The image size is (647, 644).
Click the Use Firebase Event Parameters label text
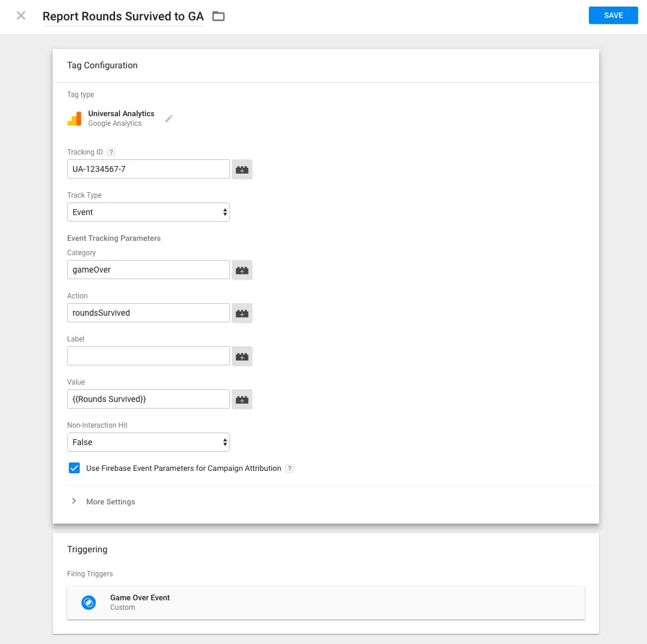[x=184, y=468]
